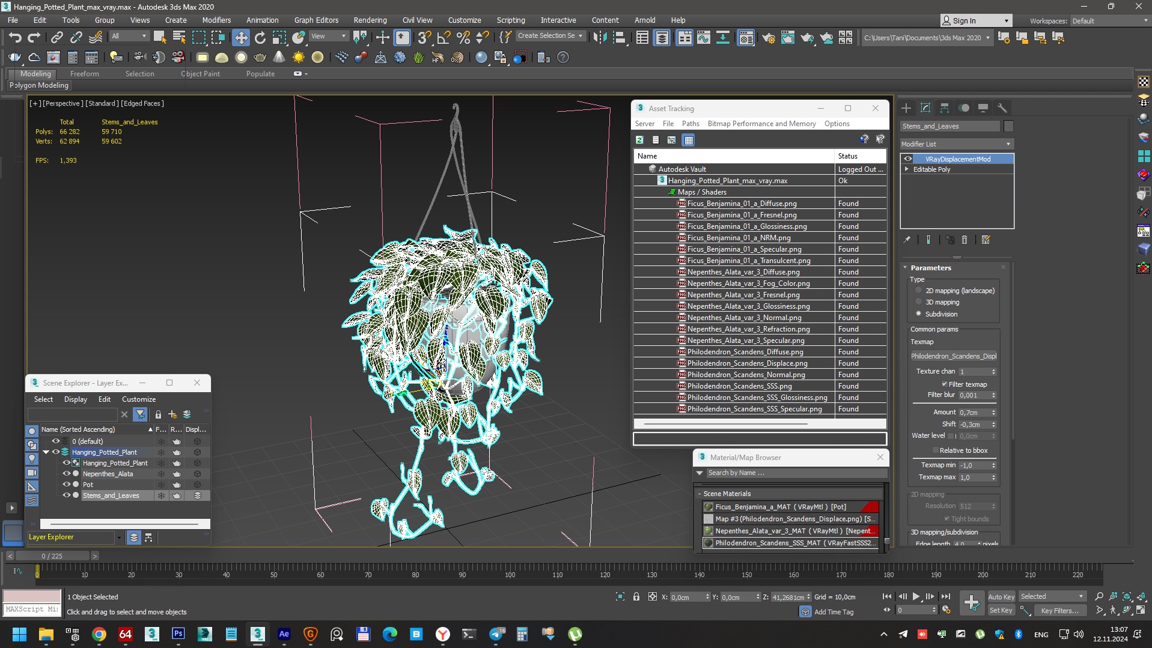This screenshot has height=648, width=1152.
Task: Open the Rendering menu
Action: 370,20
